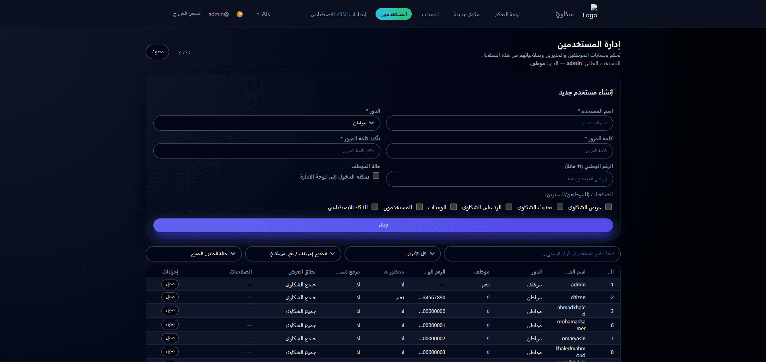Toggle the light/dark theme sun icon

tap(240, 14)
